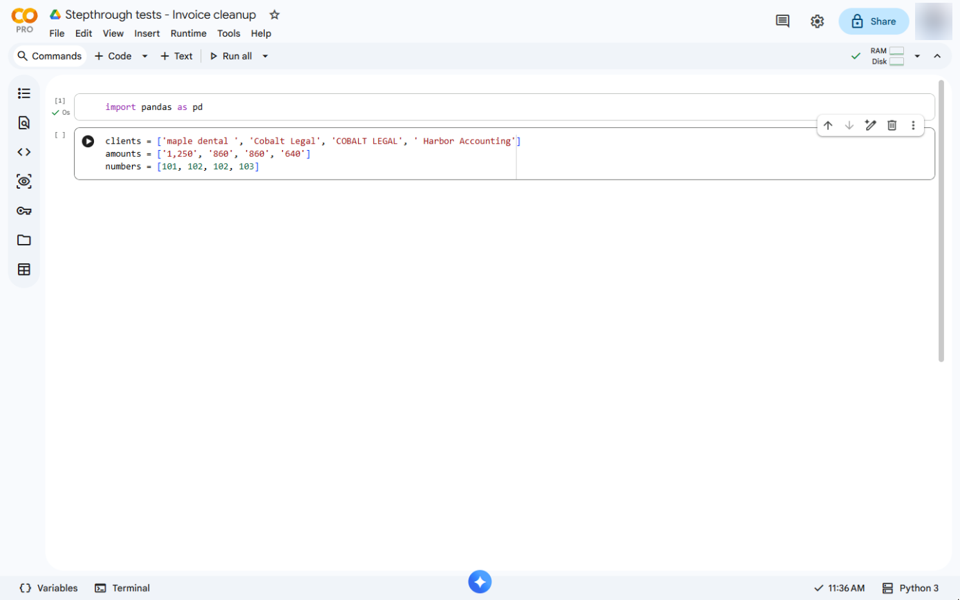Launch the Gemini sparkle button
This screenshot has width=960, height=600.
click(480, 581)
